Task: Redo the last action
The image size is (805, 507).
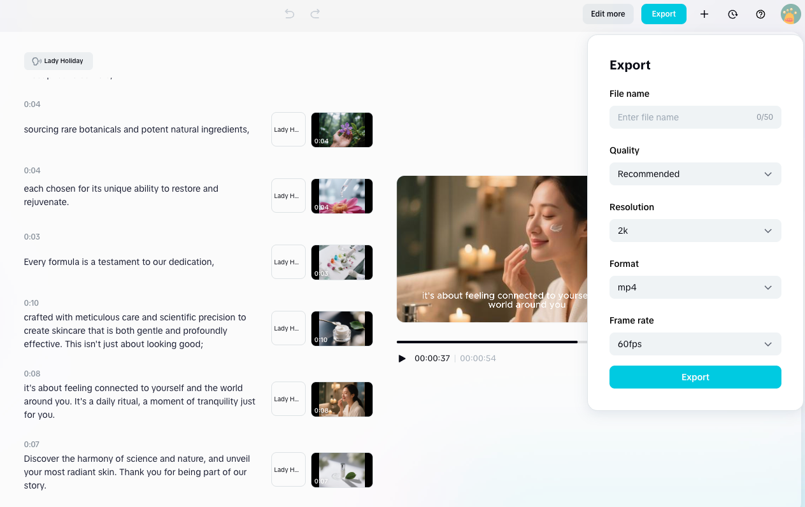Action: click(315, 13)
